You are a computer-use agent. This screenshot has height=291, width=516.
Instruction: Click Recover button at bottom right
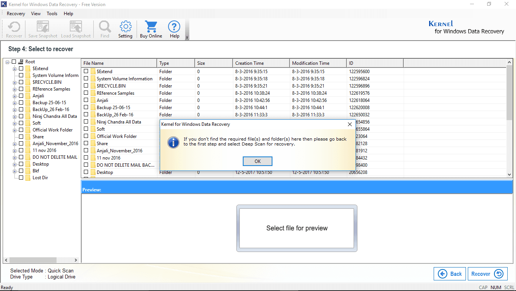point(487,274)
